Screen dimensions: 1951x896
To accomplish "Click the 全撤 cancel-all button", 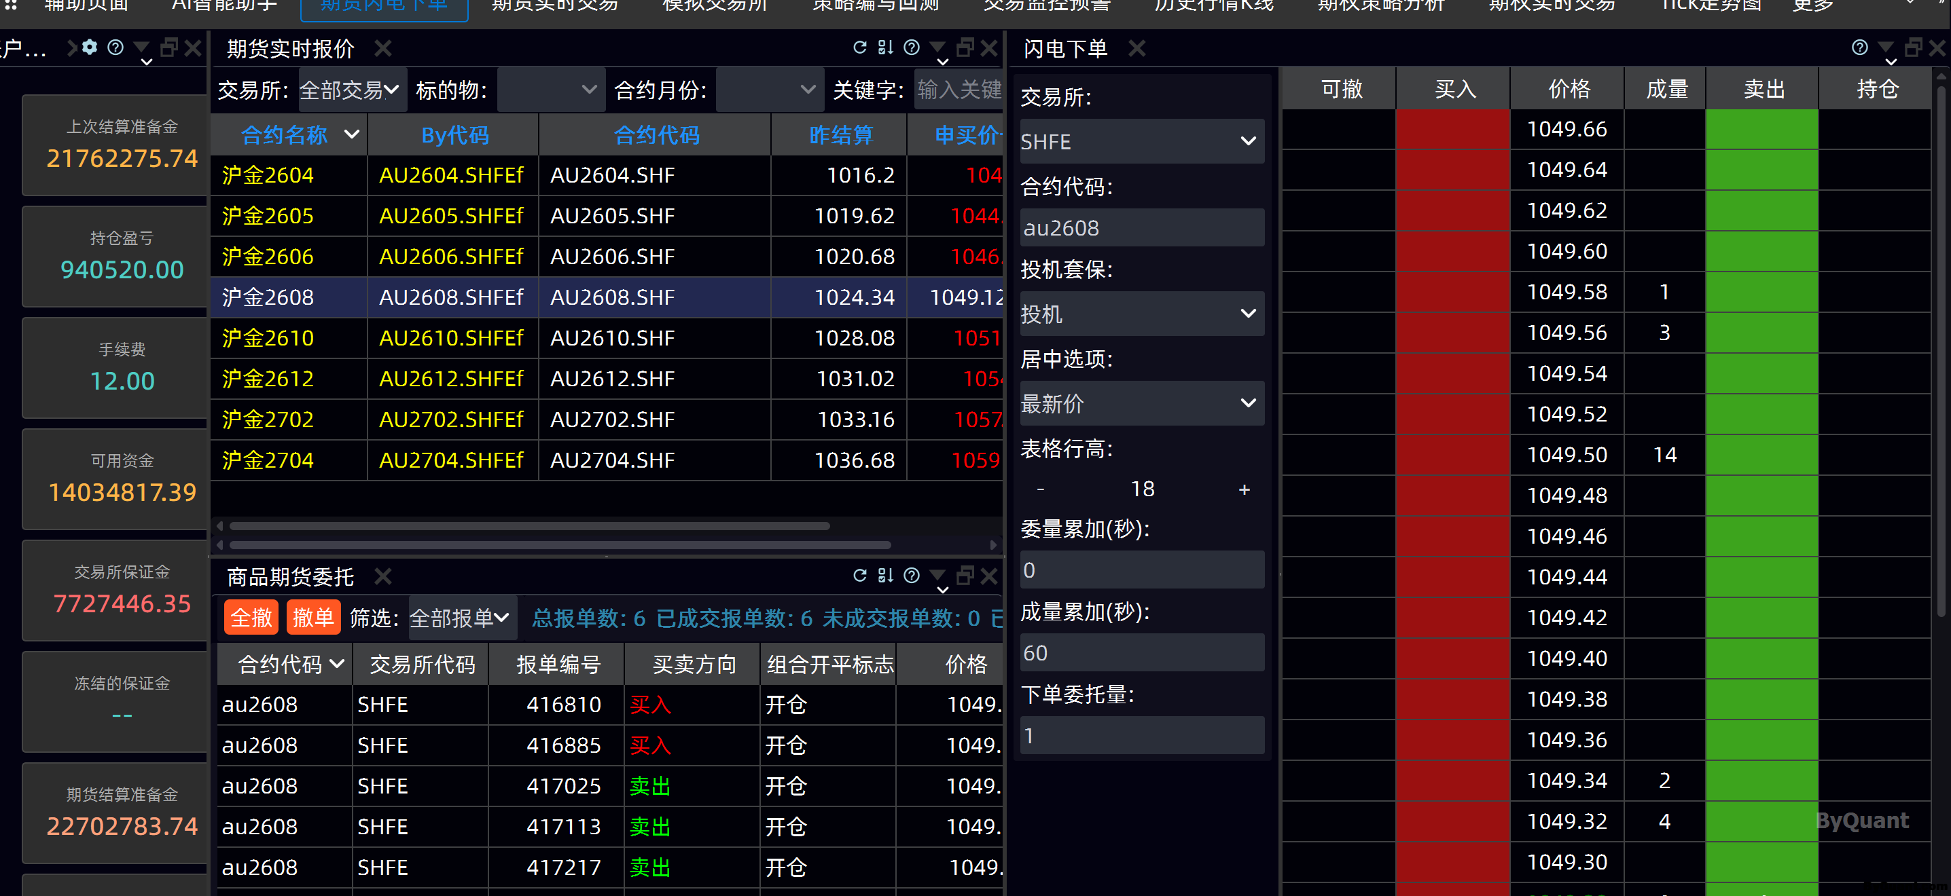I will pos(251,618).
